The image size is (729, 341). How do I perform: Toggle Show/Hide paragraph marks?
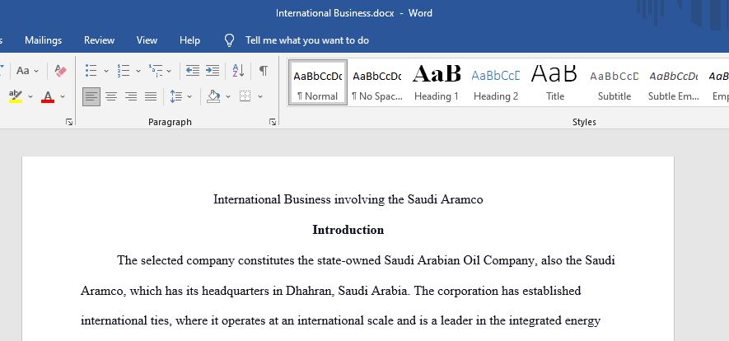click(263, 71)
